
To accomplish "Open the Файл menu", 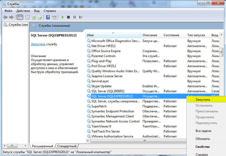I will tap(8, 11).
